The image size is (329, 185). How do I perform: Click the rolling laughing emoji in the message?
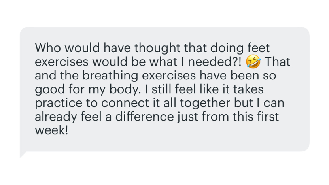[x=253, y=61]
